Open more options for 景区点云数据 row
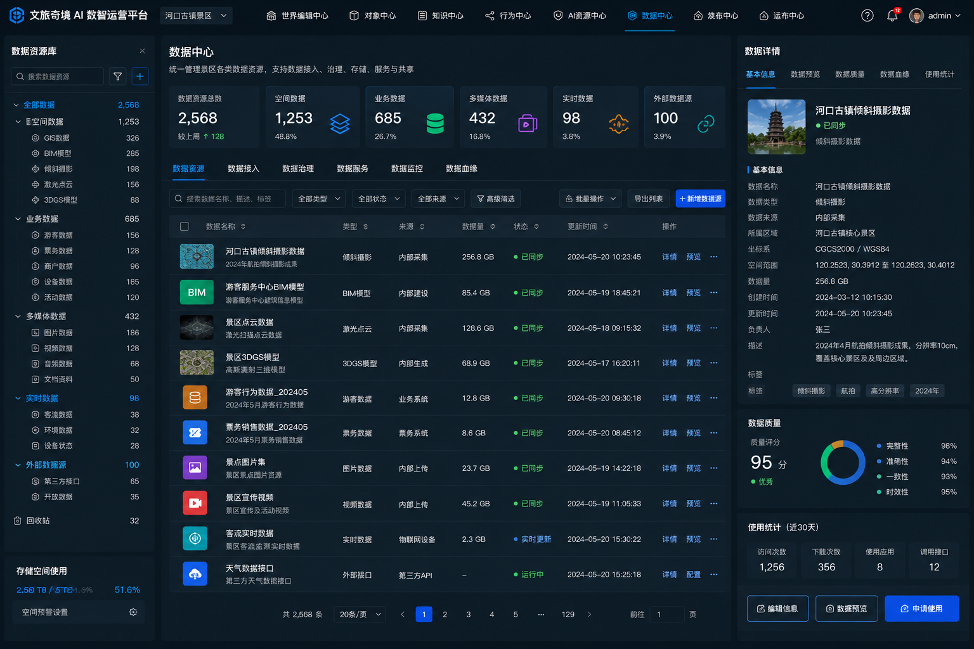This screenshot has height=649, width=974. click(714, 328)
